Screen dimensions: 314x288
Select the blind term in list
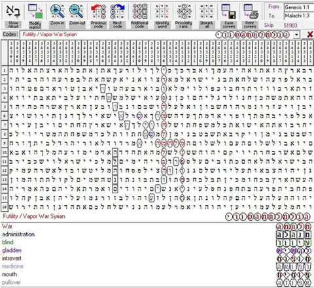(x=8, y=242)
